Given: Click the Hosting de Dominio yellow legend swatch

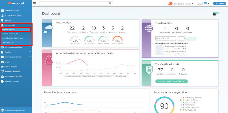Looking at the screenshot, I should [184, 100].
